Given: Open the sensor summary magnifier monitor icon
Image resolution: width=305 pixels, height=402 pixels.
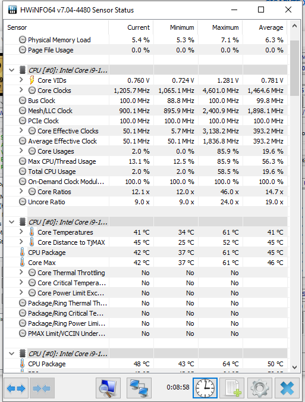Looking at the screenshot, I should coord(108,388).
